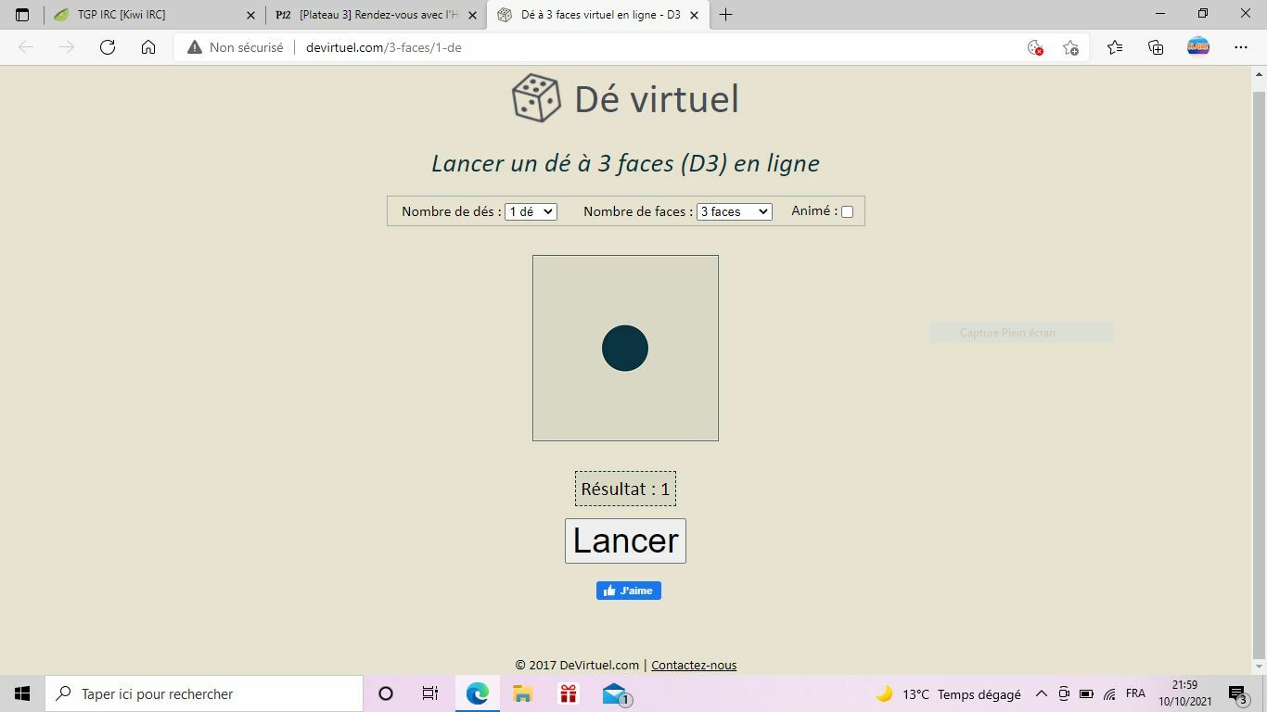Image resolution: width=1267 pixels, height=712 pixels.
Task: Select the Dé à 3 faces tab
Action: [x=598, y=15]
